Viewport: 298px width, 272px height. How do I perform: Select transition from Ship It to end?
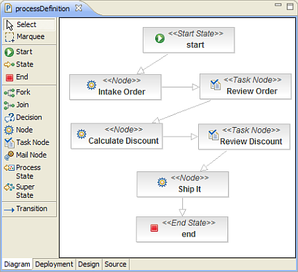click(x=182, y=207)
